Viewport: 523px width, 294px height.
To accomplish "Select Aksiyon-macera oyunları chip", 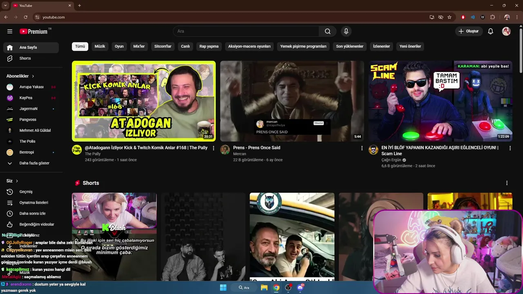I will click(x=249, y=47).
